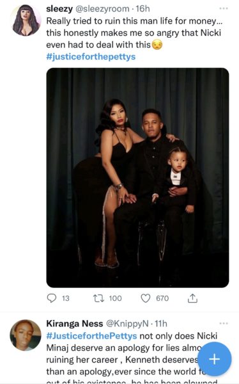Open sleezy's profile avatar
Viewport: 239px width, 384px height.
pos(26,20)
